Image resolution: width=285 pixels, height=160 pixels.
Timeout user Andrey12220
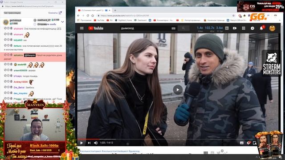tap(8, 81)
